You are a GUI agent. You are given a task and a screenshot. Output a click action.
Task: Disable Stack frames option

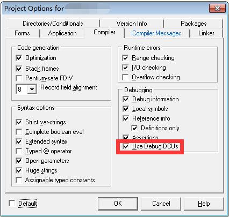pos(19,69)
